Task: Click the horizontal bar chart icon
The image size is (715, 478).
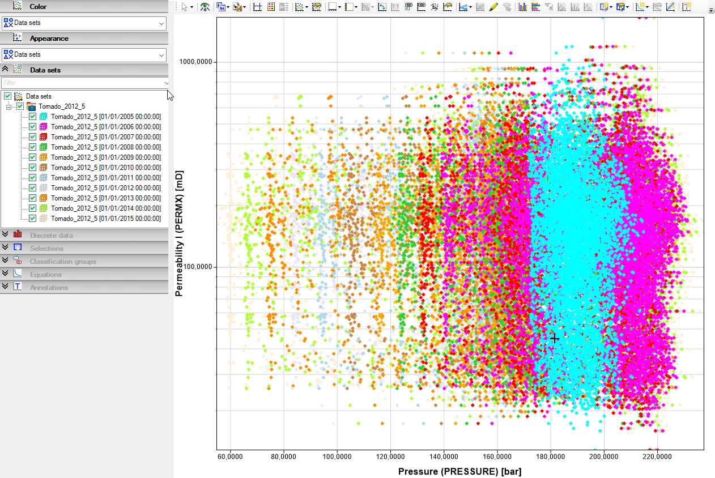Action: click(x=535, y=7)
